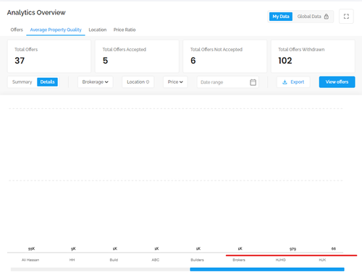Open the Brokerage dropdown
Screen dimensions: 362x278
(x=96, y=82)
